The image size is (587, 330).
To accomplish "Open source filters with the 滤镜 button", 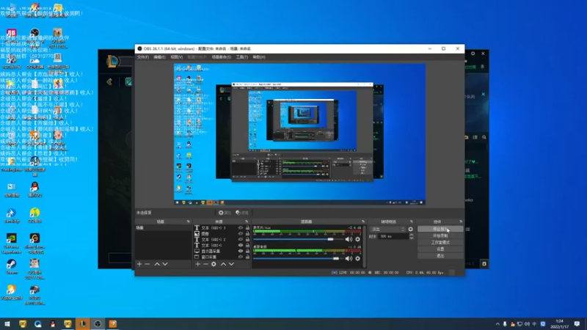I will coord(242,213).
